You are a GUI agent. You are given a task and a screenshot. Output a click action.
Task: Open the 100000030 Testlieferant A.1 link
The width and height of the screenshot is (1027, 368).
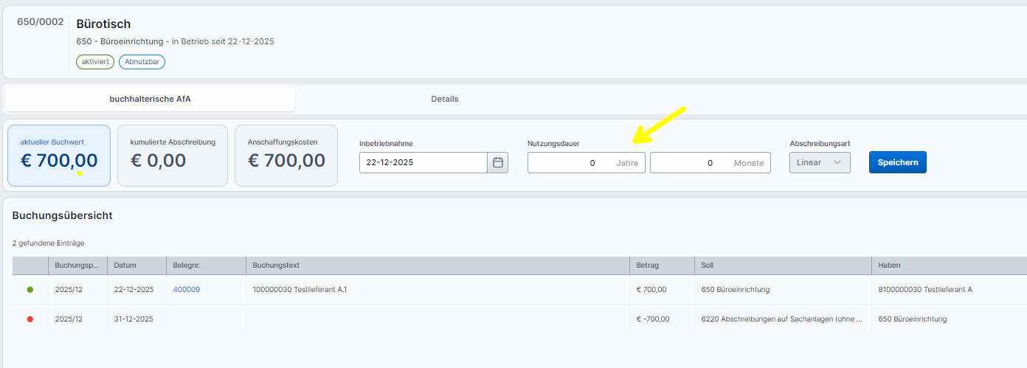tap(299, 290)
